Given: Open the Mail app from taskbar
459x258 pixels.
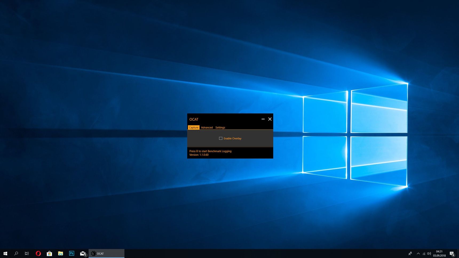Looking at the screenshot, I should coord(83,253).
